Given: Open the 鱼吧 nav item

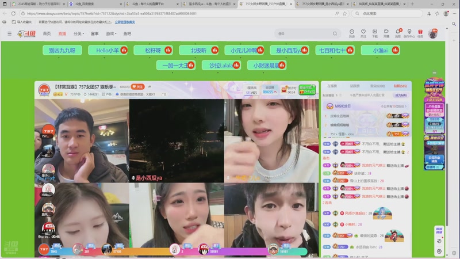Looking at the screenshot, I should pos(127,33).
